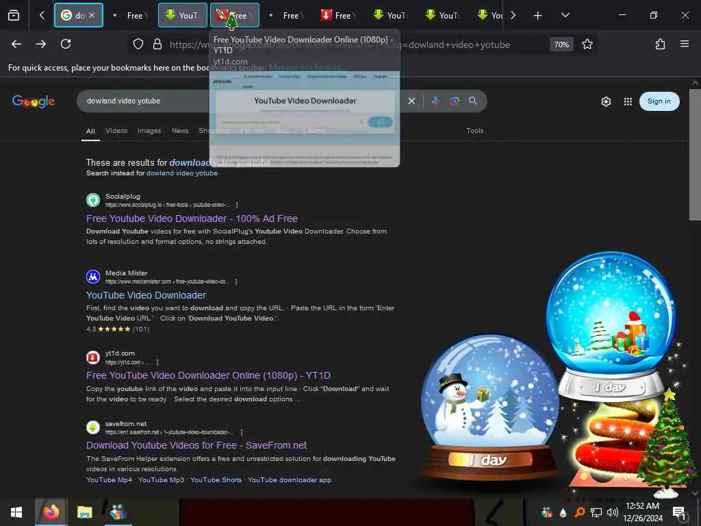The width and height of the screenshot is (701, 526).
Task: Search by image with the Lens icon
Action: [x=455, y=101]
